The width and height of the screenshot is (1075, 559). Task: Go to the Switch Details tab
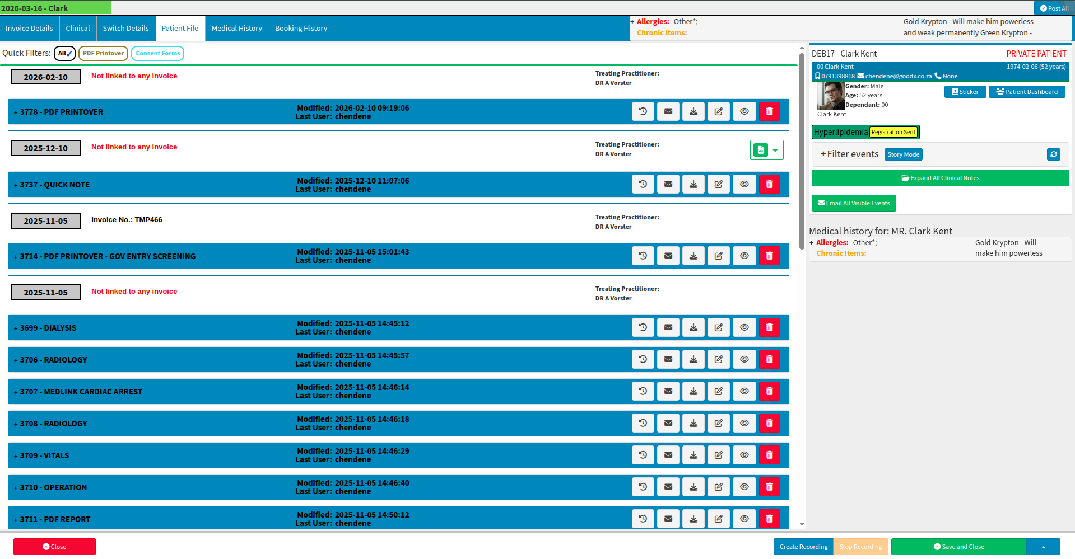(x=126, y=28)
